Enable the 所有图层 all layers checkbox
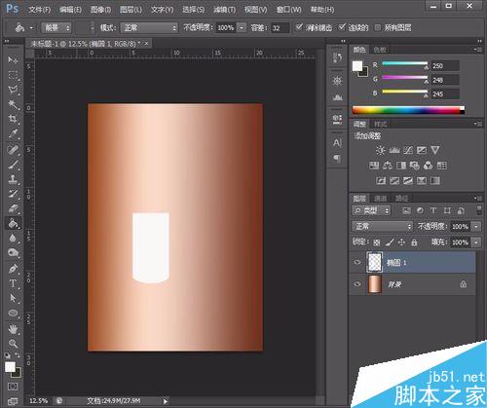Screen dimensions: 487x408 point(378,27)
